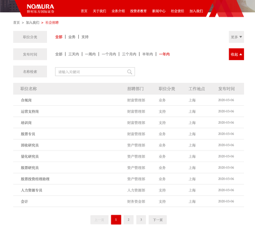This screenshot has width=255, height=227.
Task: Filter postings by 半年内
Action: point(147,54)
